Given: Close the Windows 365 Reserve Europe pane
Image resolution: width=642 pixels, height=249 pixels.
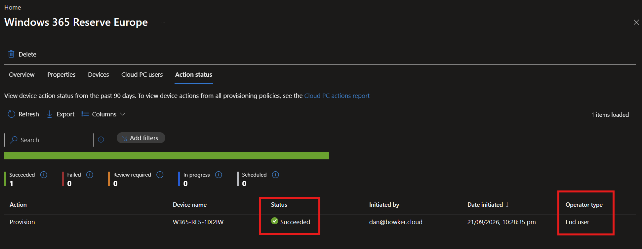Looking at the screenshot, I should coord(636,22).
